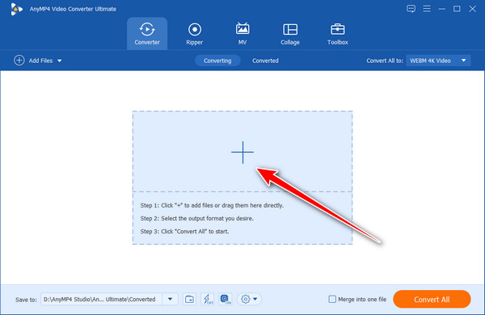This screenshot has width=485, height=315.
Task: Open the Convert All to format dropdown
Action: pyautogui.click(x=438, y=61)
